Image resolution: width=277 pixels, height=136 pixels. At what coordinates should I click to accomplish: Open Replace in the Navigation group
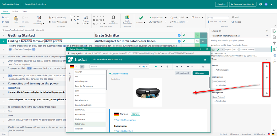tap(236, 22)
